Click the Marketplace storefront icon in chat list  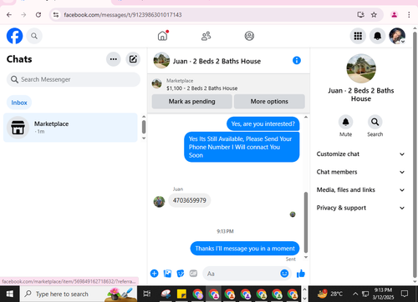(18, 128)
